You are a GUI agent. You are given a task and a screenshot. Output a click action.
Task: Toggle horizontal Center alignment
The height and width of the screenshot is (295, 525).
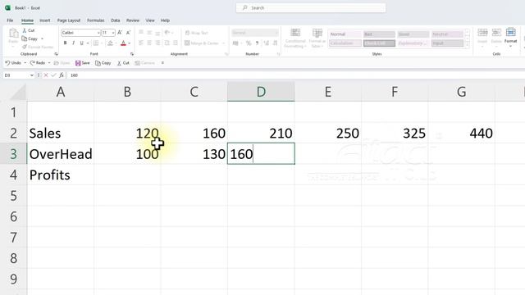tap(149, 43)
